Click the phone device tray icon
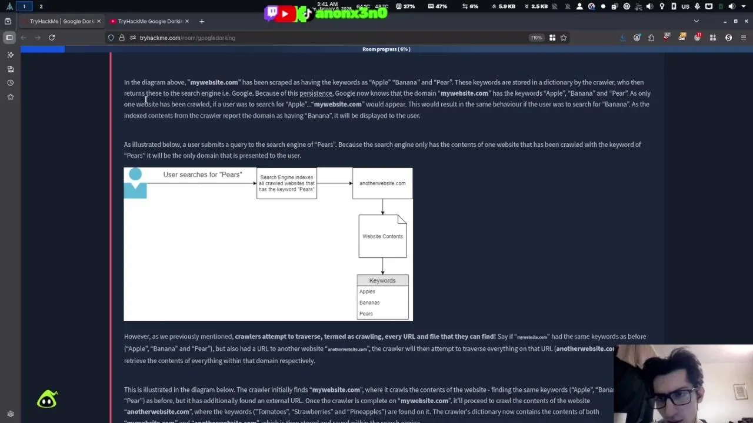Viewport: 753px width, 423px height. (x=674, y=6)
